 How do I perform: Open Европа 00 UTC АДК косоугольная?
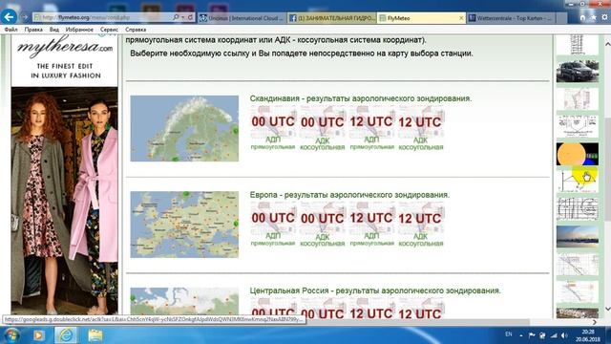(323, 225)
